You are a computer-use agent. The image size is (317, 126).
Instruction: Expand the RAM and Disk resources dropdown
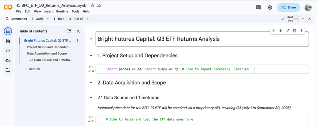tap(303, 19)
